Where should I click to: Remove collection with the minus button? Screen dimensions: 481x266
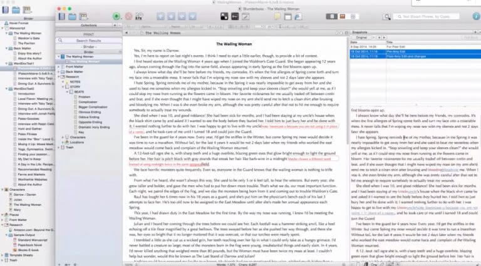(x=120, y=26)
